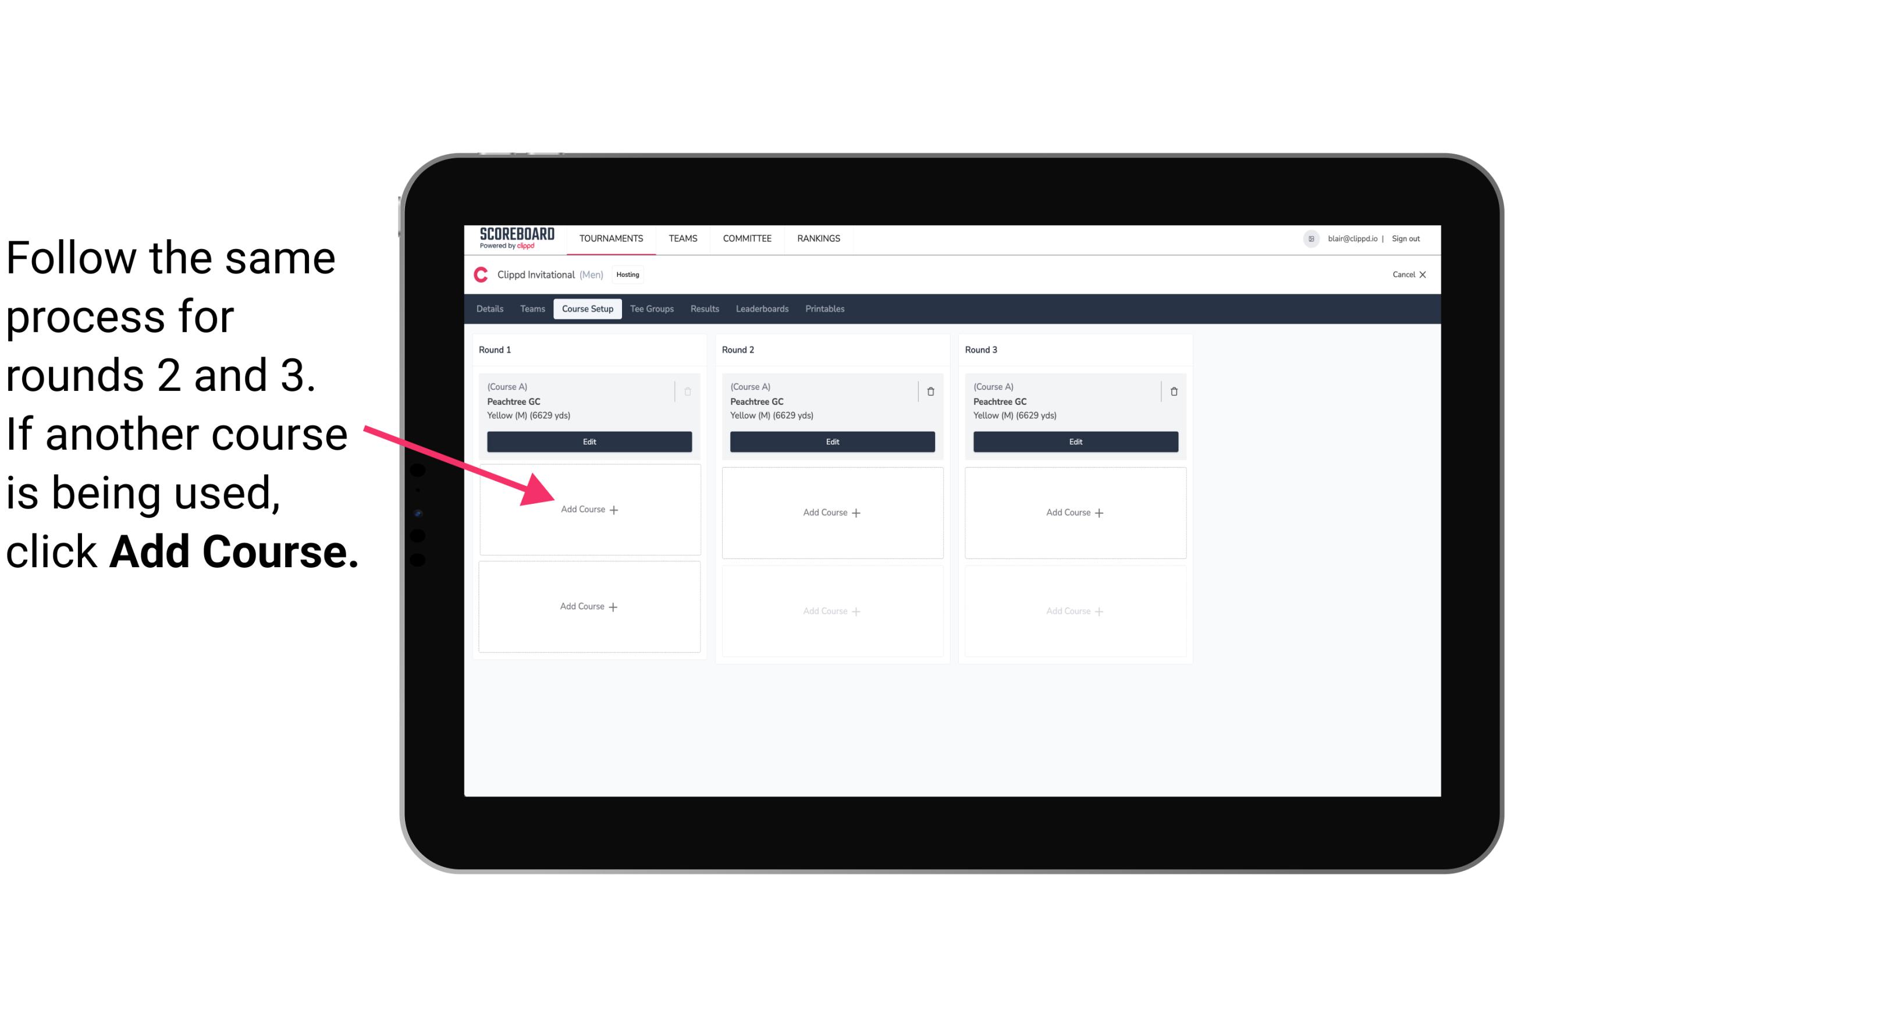Click Add Course for Round 3

(1074, 511)
